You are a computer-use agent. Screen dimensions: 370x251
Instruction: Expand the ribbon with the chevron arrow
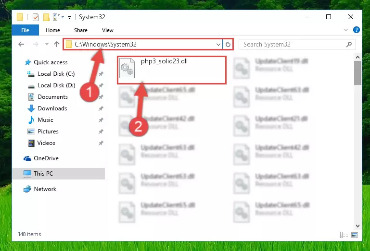coord(345,30)
